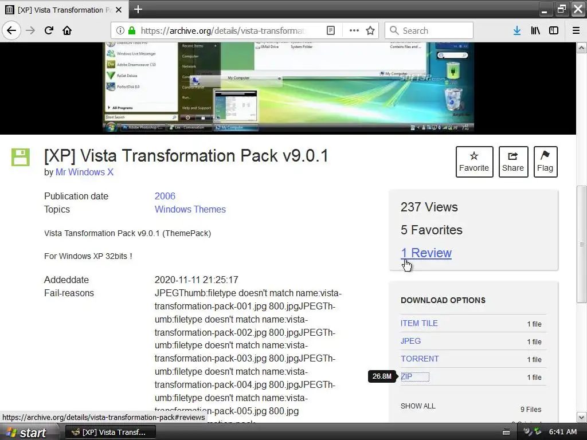Screen dimensions: 587x440
Task: Select the Vista Transf... taskbar button
Action: click(111, 433)
